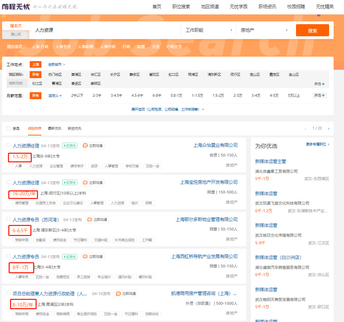Click 反馈快 badge on 上海西虹桥 row
The width and height of the screenshot is (344, 322).
pyautogui.click(x=70, y=257)
